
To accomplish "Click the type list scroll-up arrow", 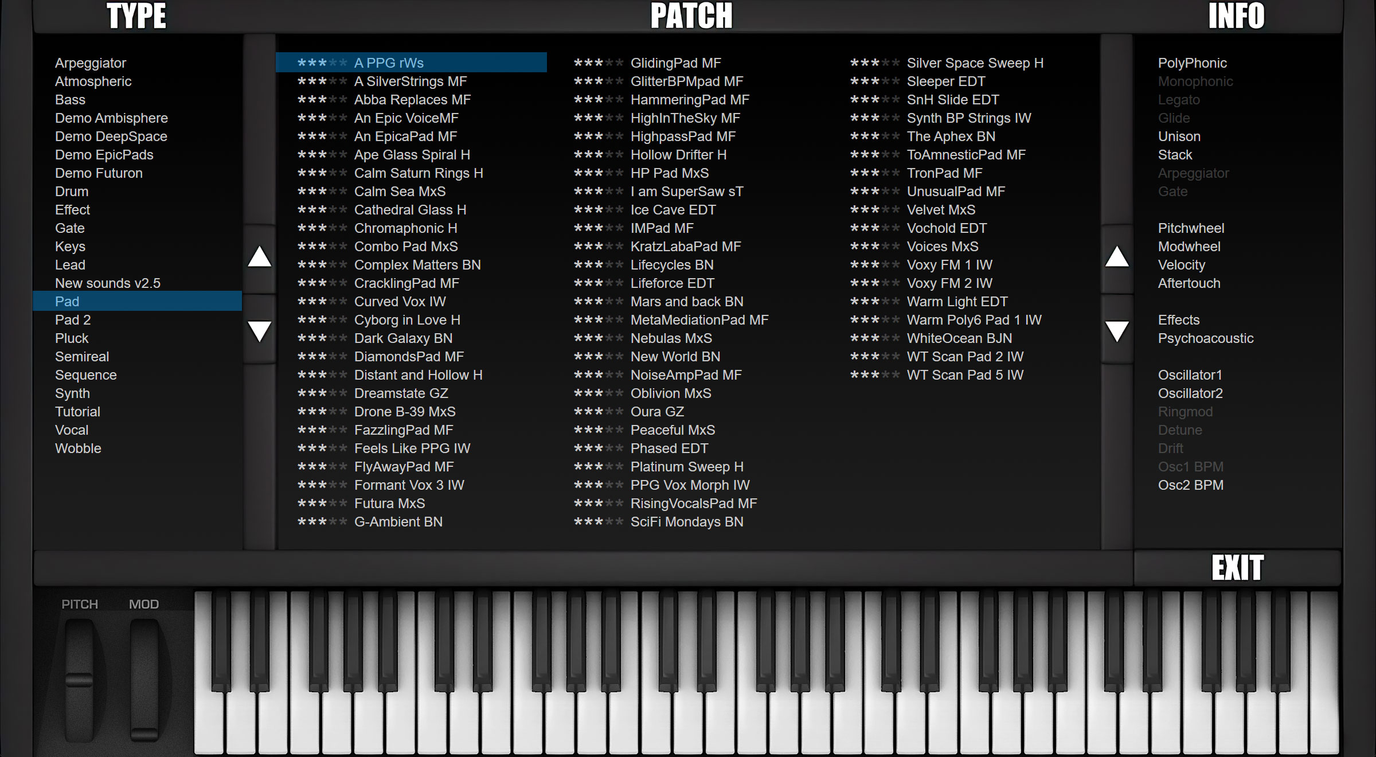I will [259, 257].
